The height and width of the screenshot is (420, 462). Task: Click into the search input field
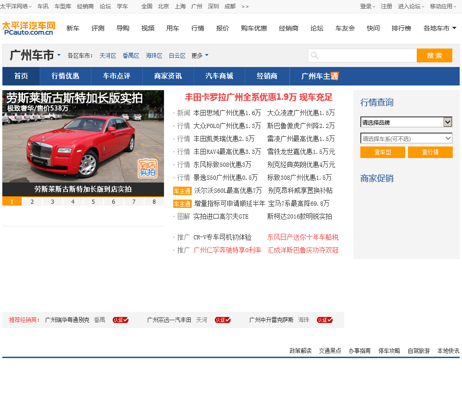(x=367, y=55)
